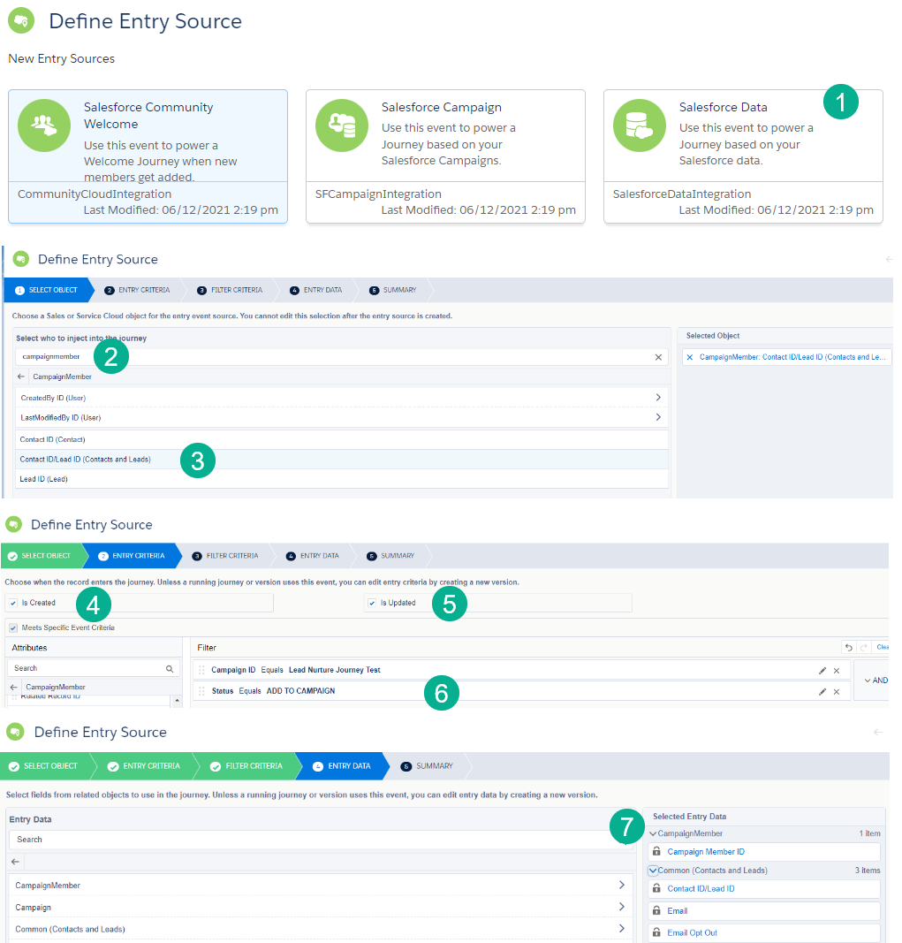
Task: Collapse the CampaignMember group in Selected Entry Data
Action: (653, 833)
